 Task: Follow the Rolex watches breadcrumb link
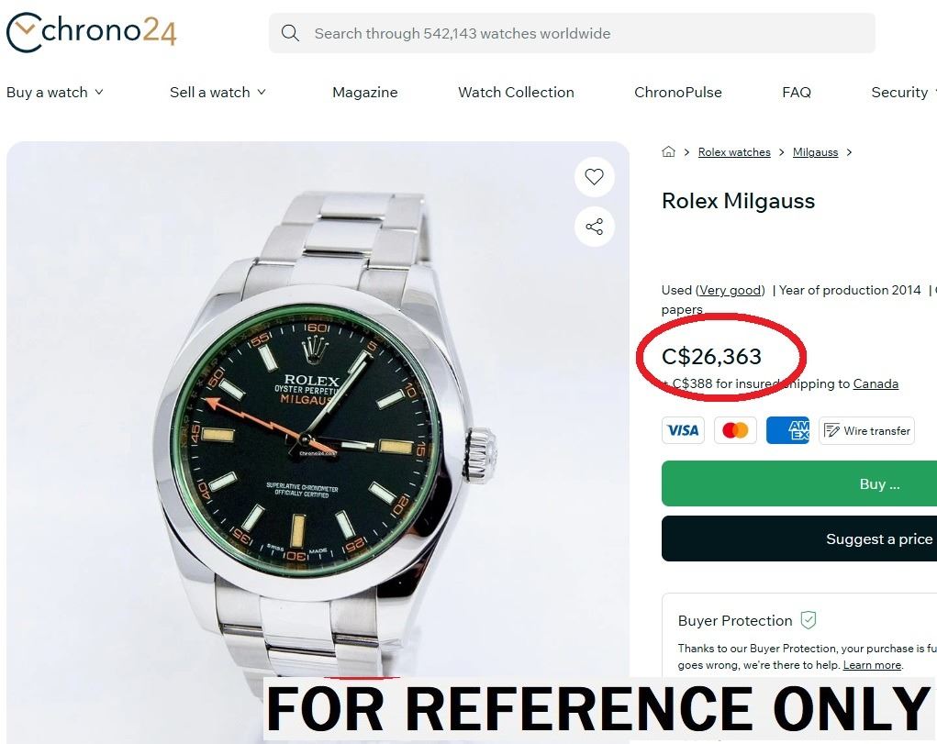(734, 152)
